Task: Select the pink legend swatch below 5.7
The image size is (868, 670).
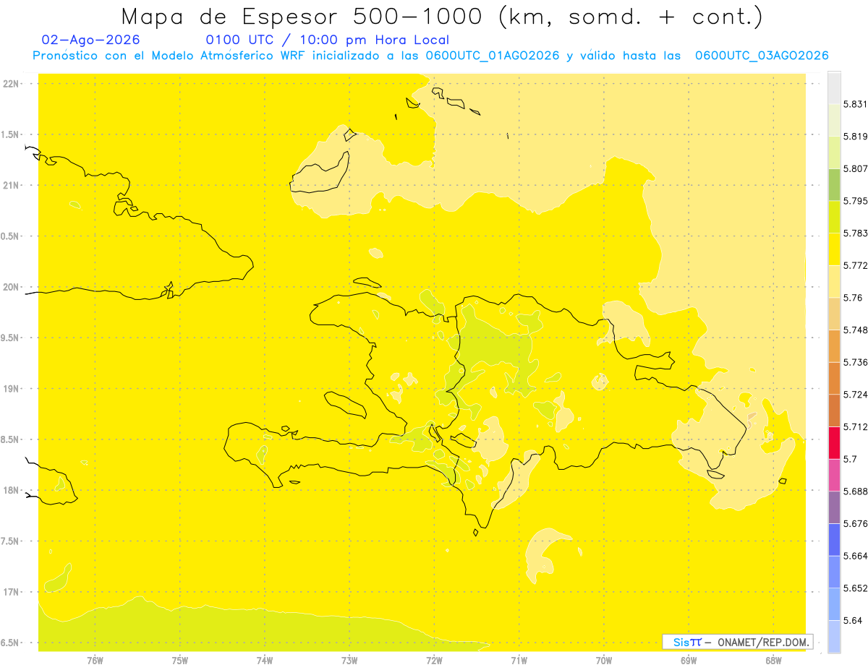Action: (x=834, y=475)
